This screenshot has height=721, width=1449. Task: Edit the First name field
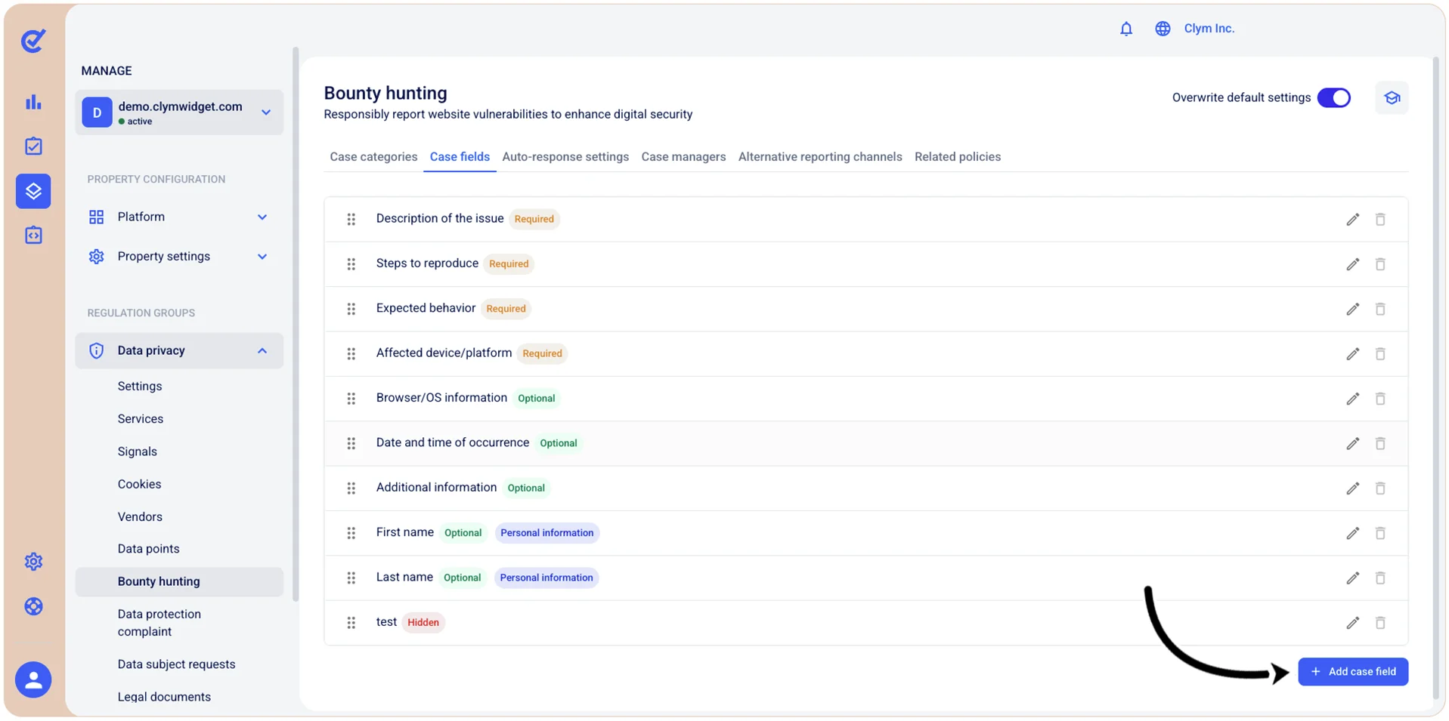click(x=1353, y=533)
